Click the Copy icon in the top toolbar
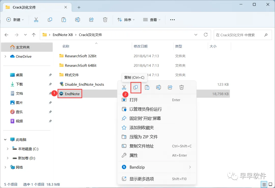The height and width of the screenshot is (188, 275). [50, 20]
